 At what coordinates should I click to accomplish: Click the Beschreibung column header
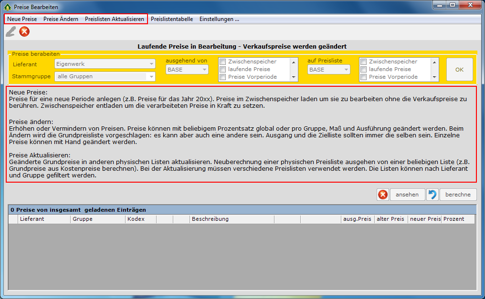[210, 219]
